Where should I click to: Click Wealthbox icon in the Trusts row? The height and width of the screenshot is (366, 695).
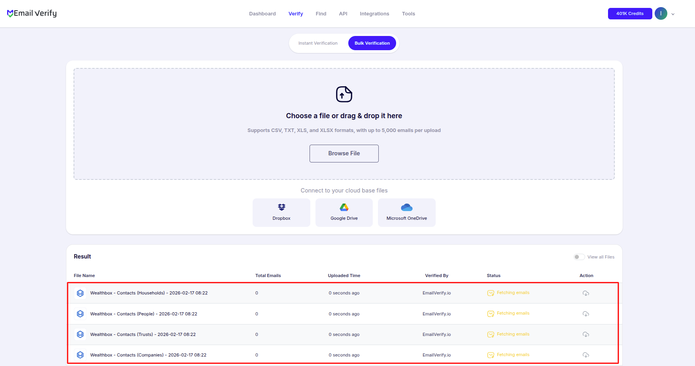[80, 334]
